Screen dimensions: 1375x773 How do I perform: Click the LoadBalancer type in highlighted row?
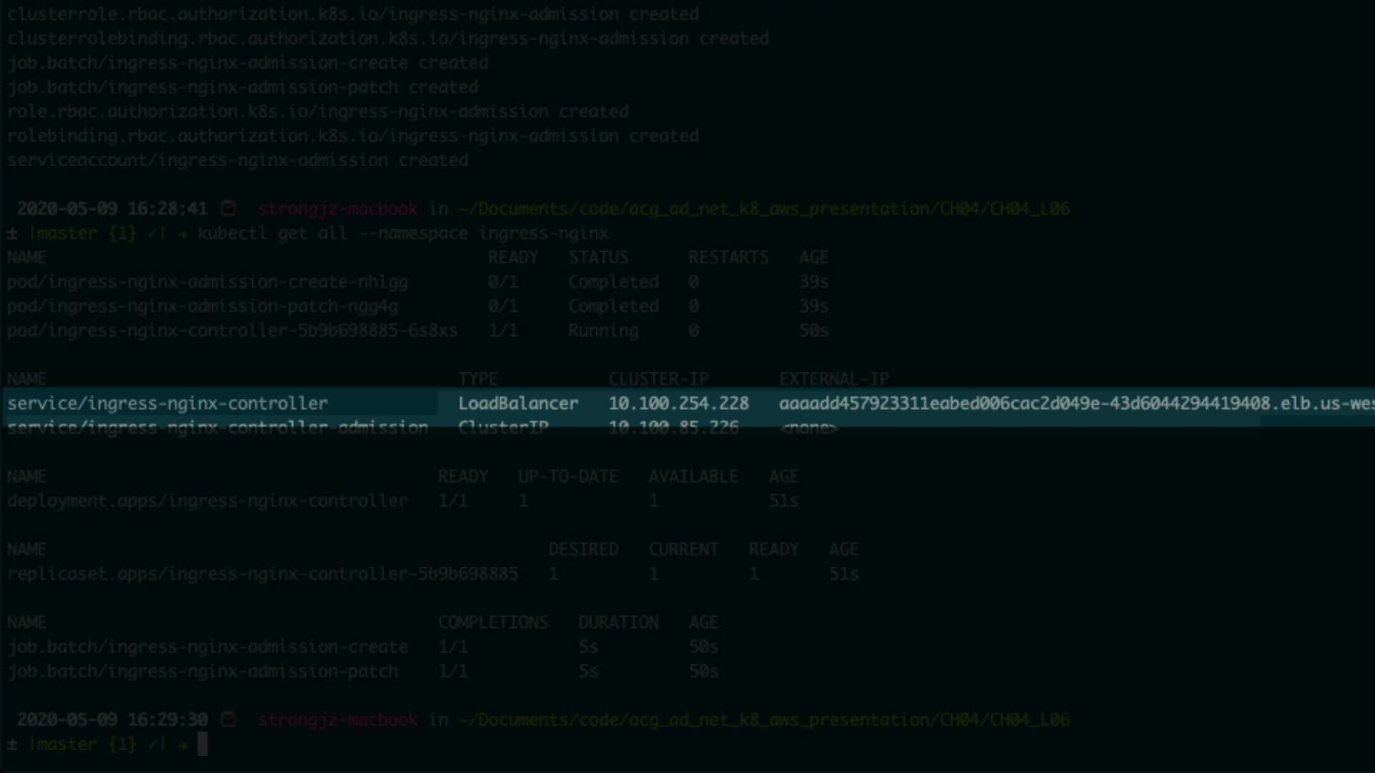click(518, 404)
